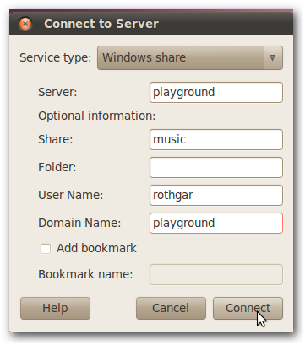Click the Service type dropdown arrow
Screen dimensions: 305x345
(x=272, y=58)
